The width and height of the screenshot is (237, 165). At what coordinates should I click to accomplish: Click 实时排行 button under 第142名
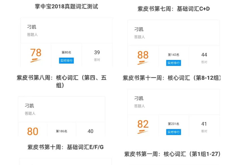(173, 63)
